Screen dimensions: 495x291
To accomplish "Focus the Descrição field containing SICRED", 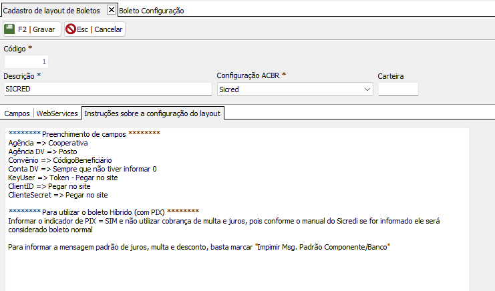I will pos(108,89).
